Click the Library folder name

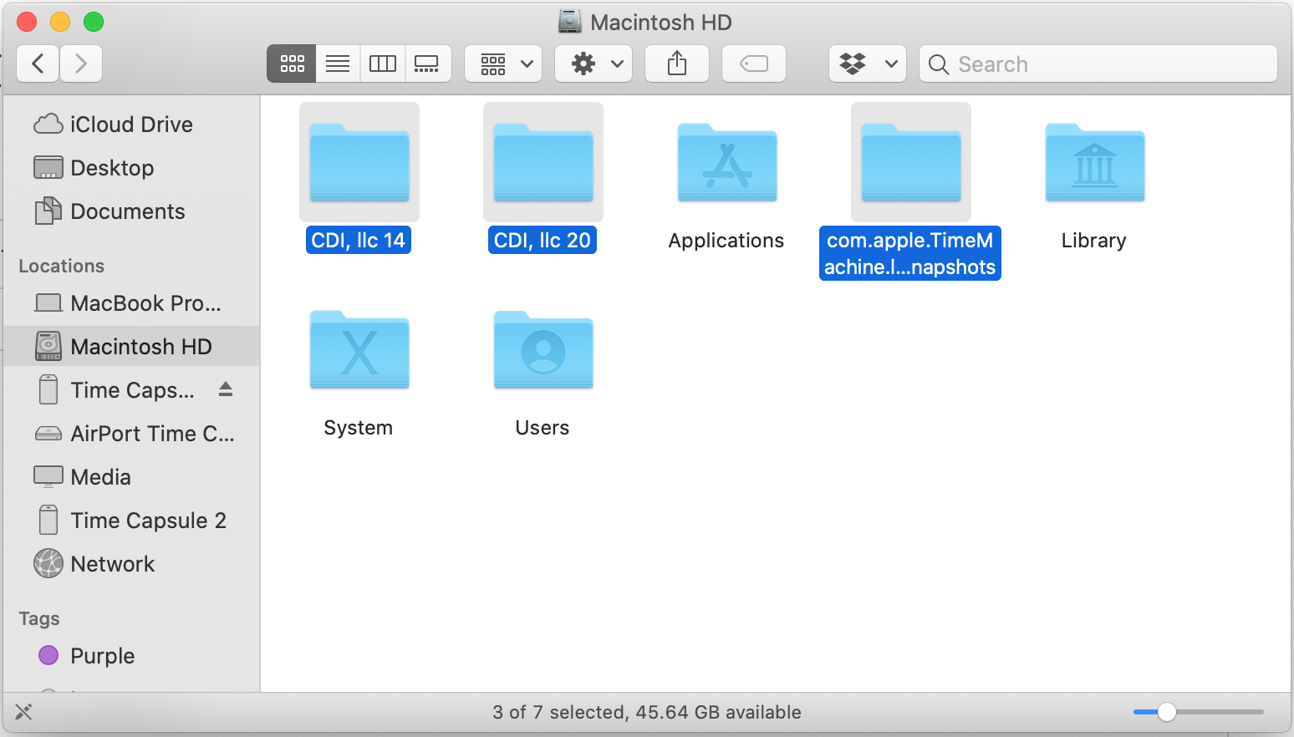(x=1094, y=241)
